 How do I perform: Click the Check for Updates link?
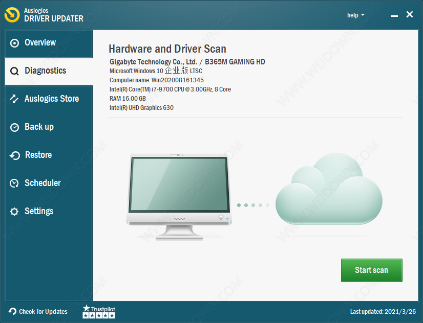[x=43, y=311]
